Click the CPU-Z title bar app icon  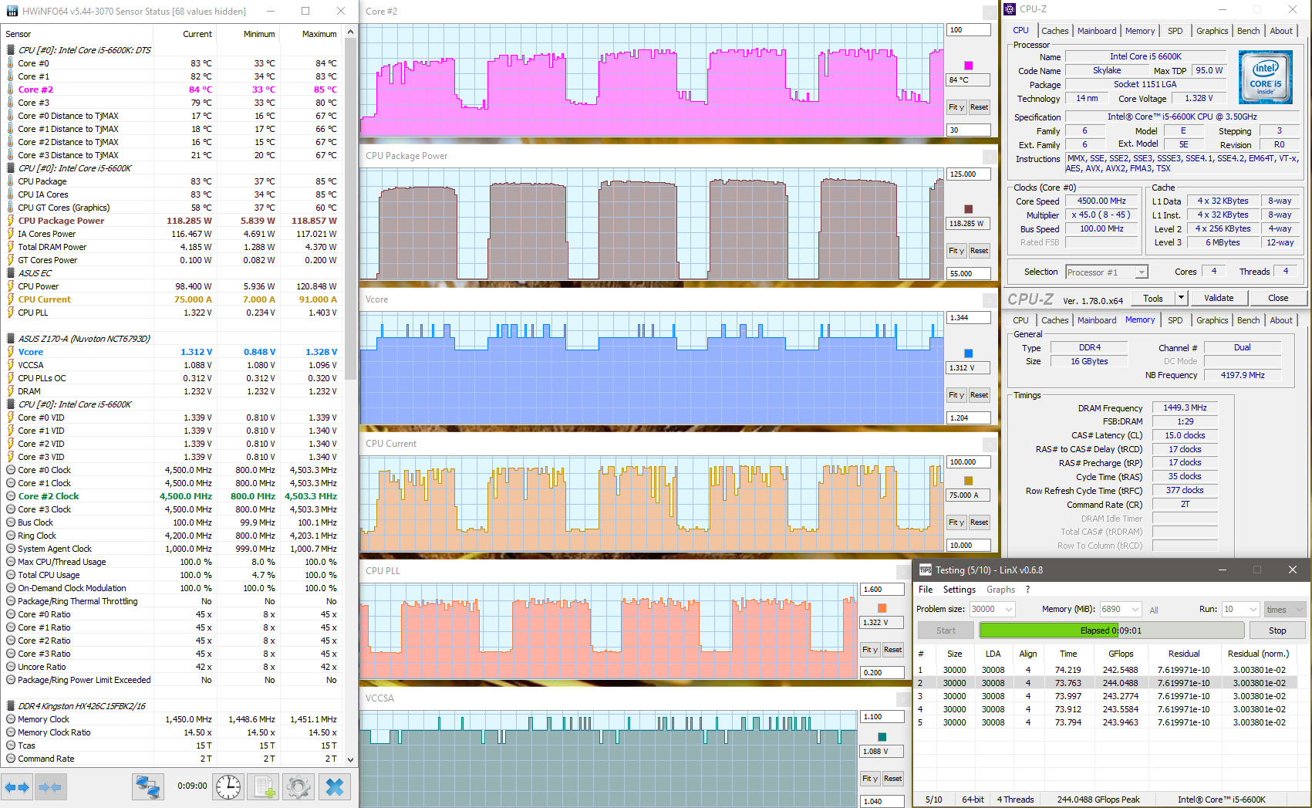click(x=1010, y=9)
